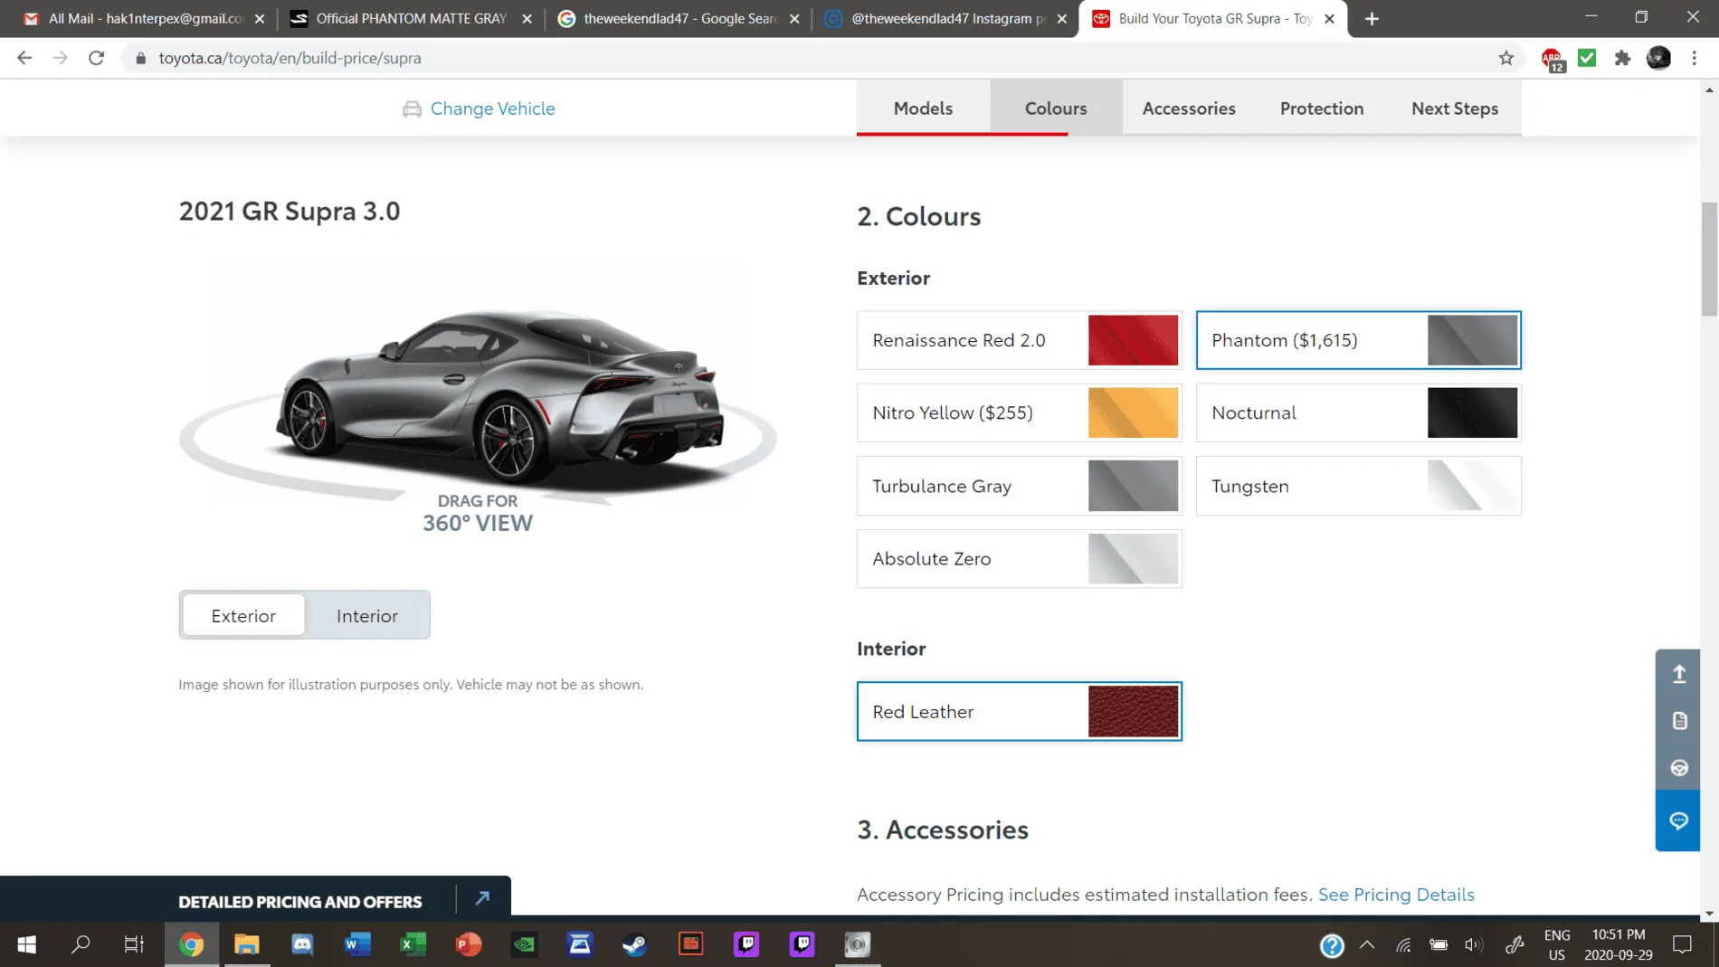This screenshot has width=1719, height=967.
Task: Click the ENG US language indicator
Action: [1557, 945]
